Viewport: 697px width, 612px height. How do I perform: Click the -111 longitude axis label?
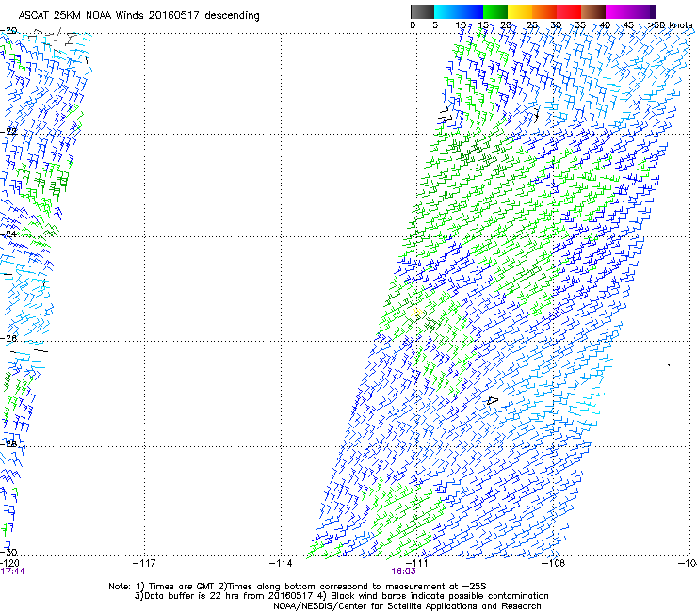click(x=416, y=564)
